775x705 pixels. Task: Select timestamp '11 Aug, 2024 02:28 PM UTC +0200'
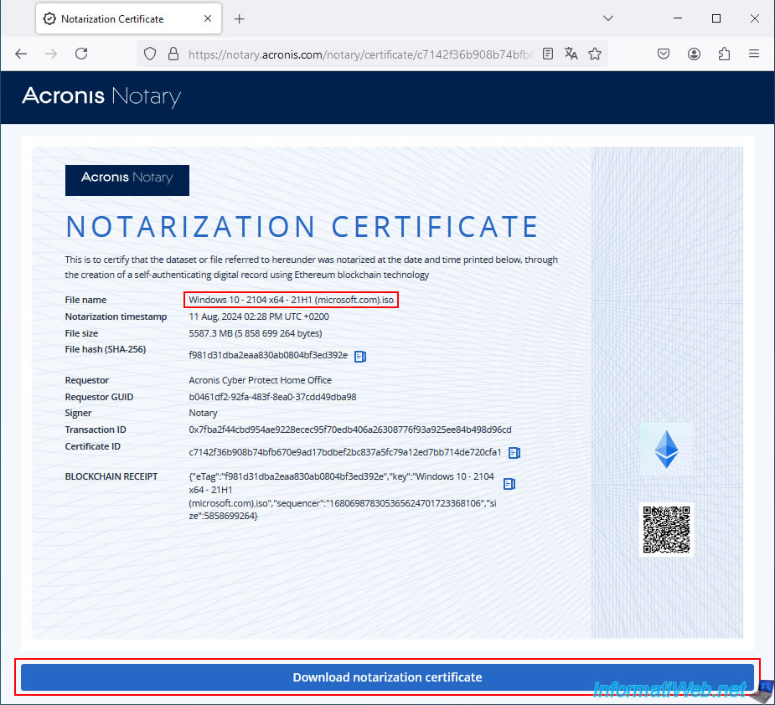pos(259,316)
